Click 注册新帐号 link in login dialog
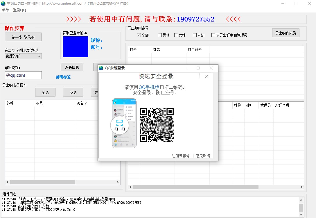Viewport: 316px width, 218px height. pyautogui.click(x=181, y=156)
